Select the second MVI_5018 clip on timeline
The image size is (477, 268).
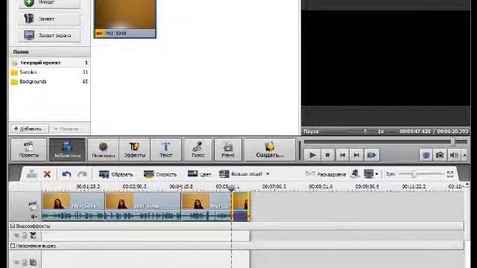coord(143,206)
